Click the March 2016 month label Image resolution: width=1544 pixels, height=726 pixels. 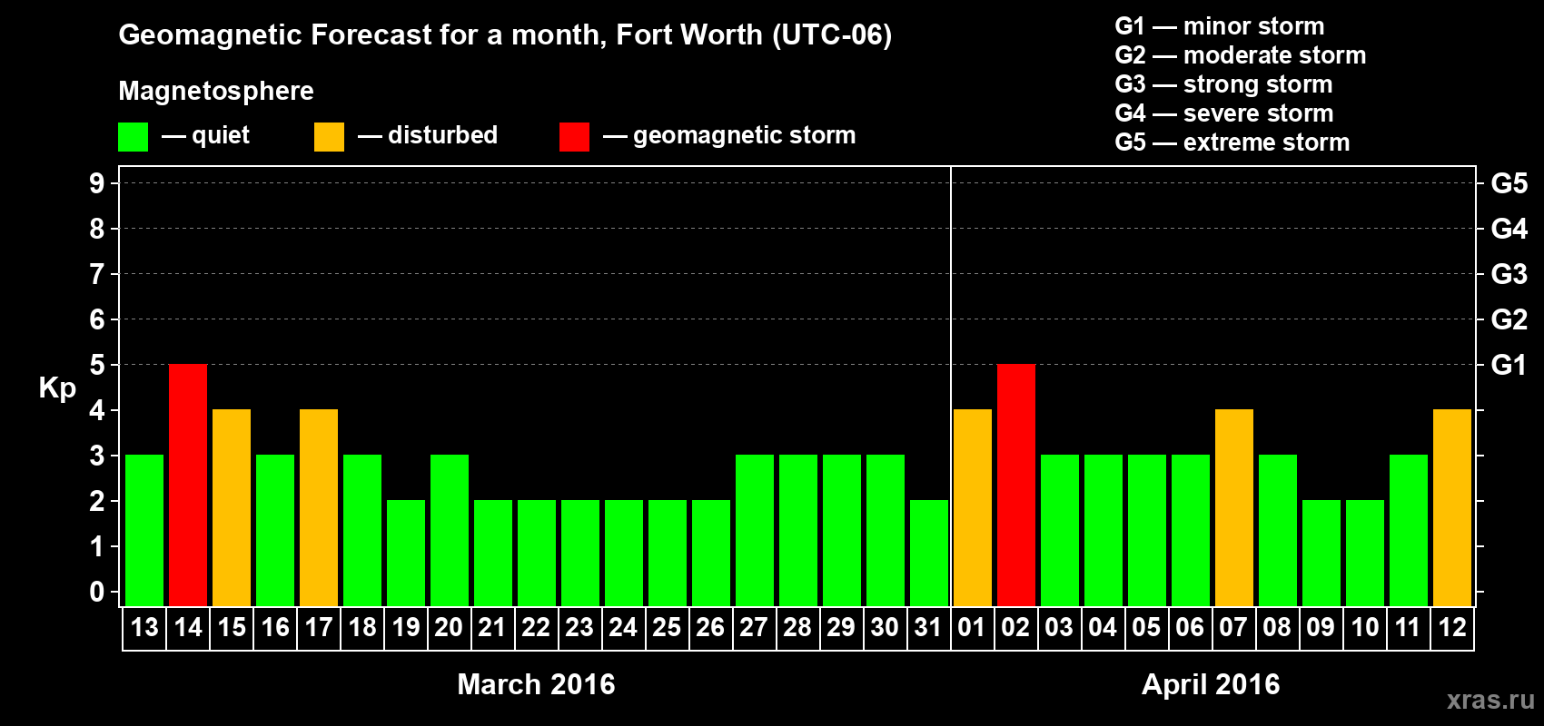coord(536,684)
